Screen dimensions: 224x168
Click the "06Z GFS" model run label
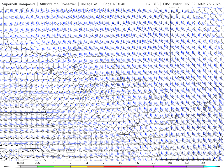pos(151,4)
